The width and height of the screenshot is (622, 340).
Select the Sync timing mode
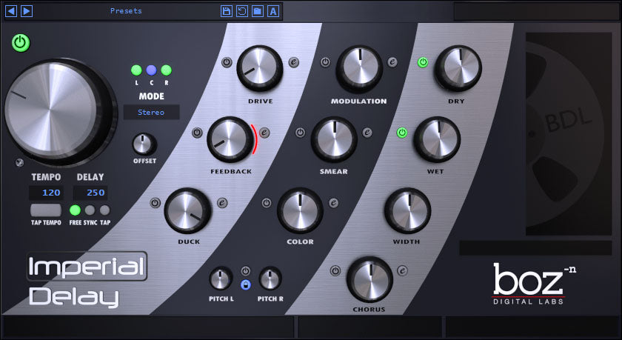click(90, 210)
